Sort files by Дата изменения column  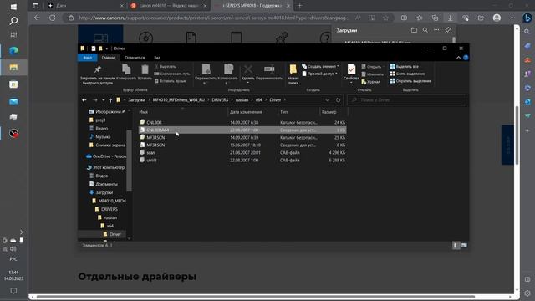(252, 112)
